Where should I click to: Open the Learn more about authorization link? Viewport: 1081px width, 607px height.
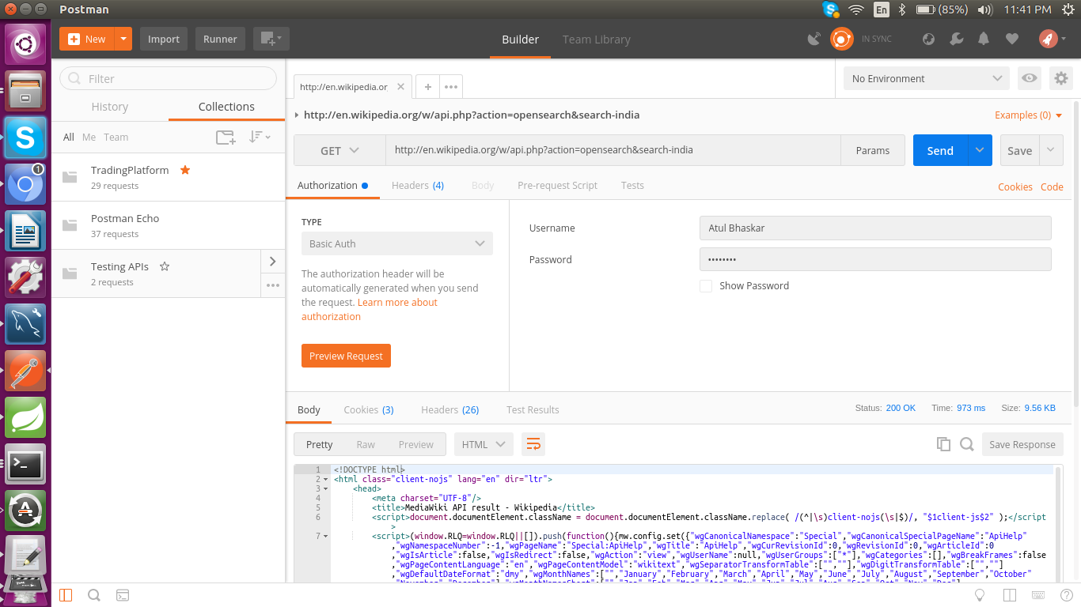point(370,309)
